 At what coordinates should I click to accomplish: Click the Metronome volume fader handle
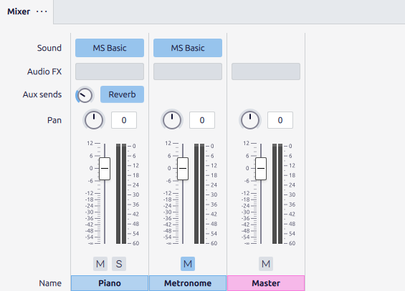click(x=183, y=169)
